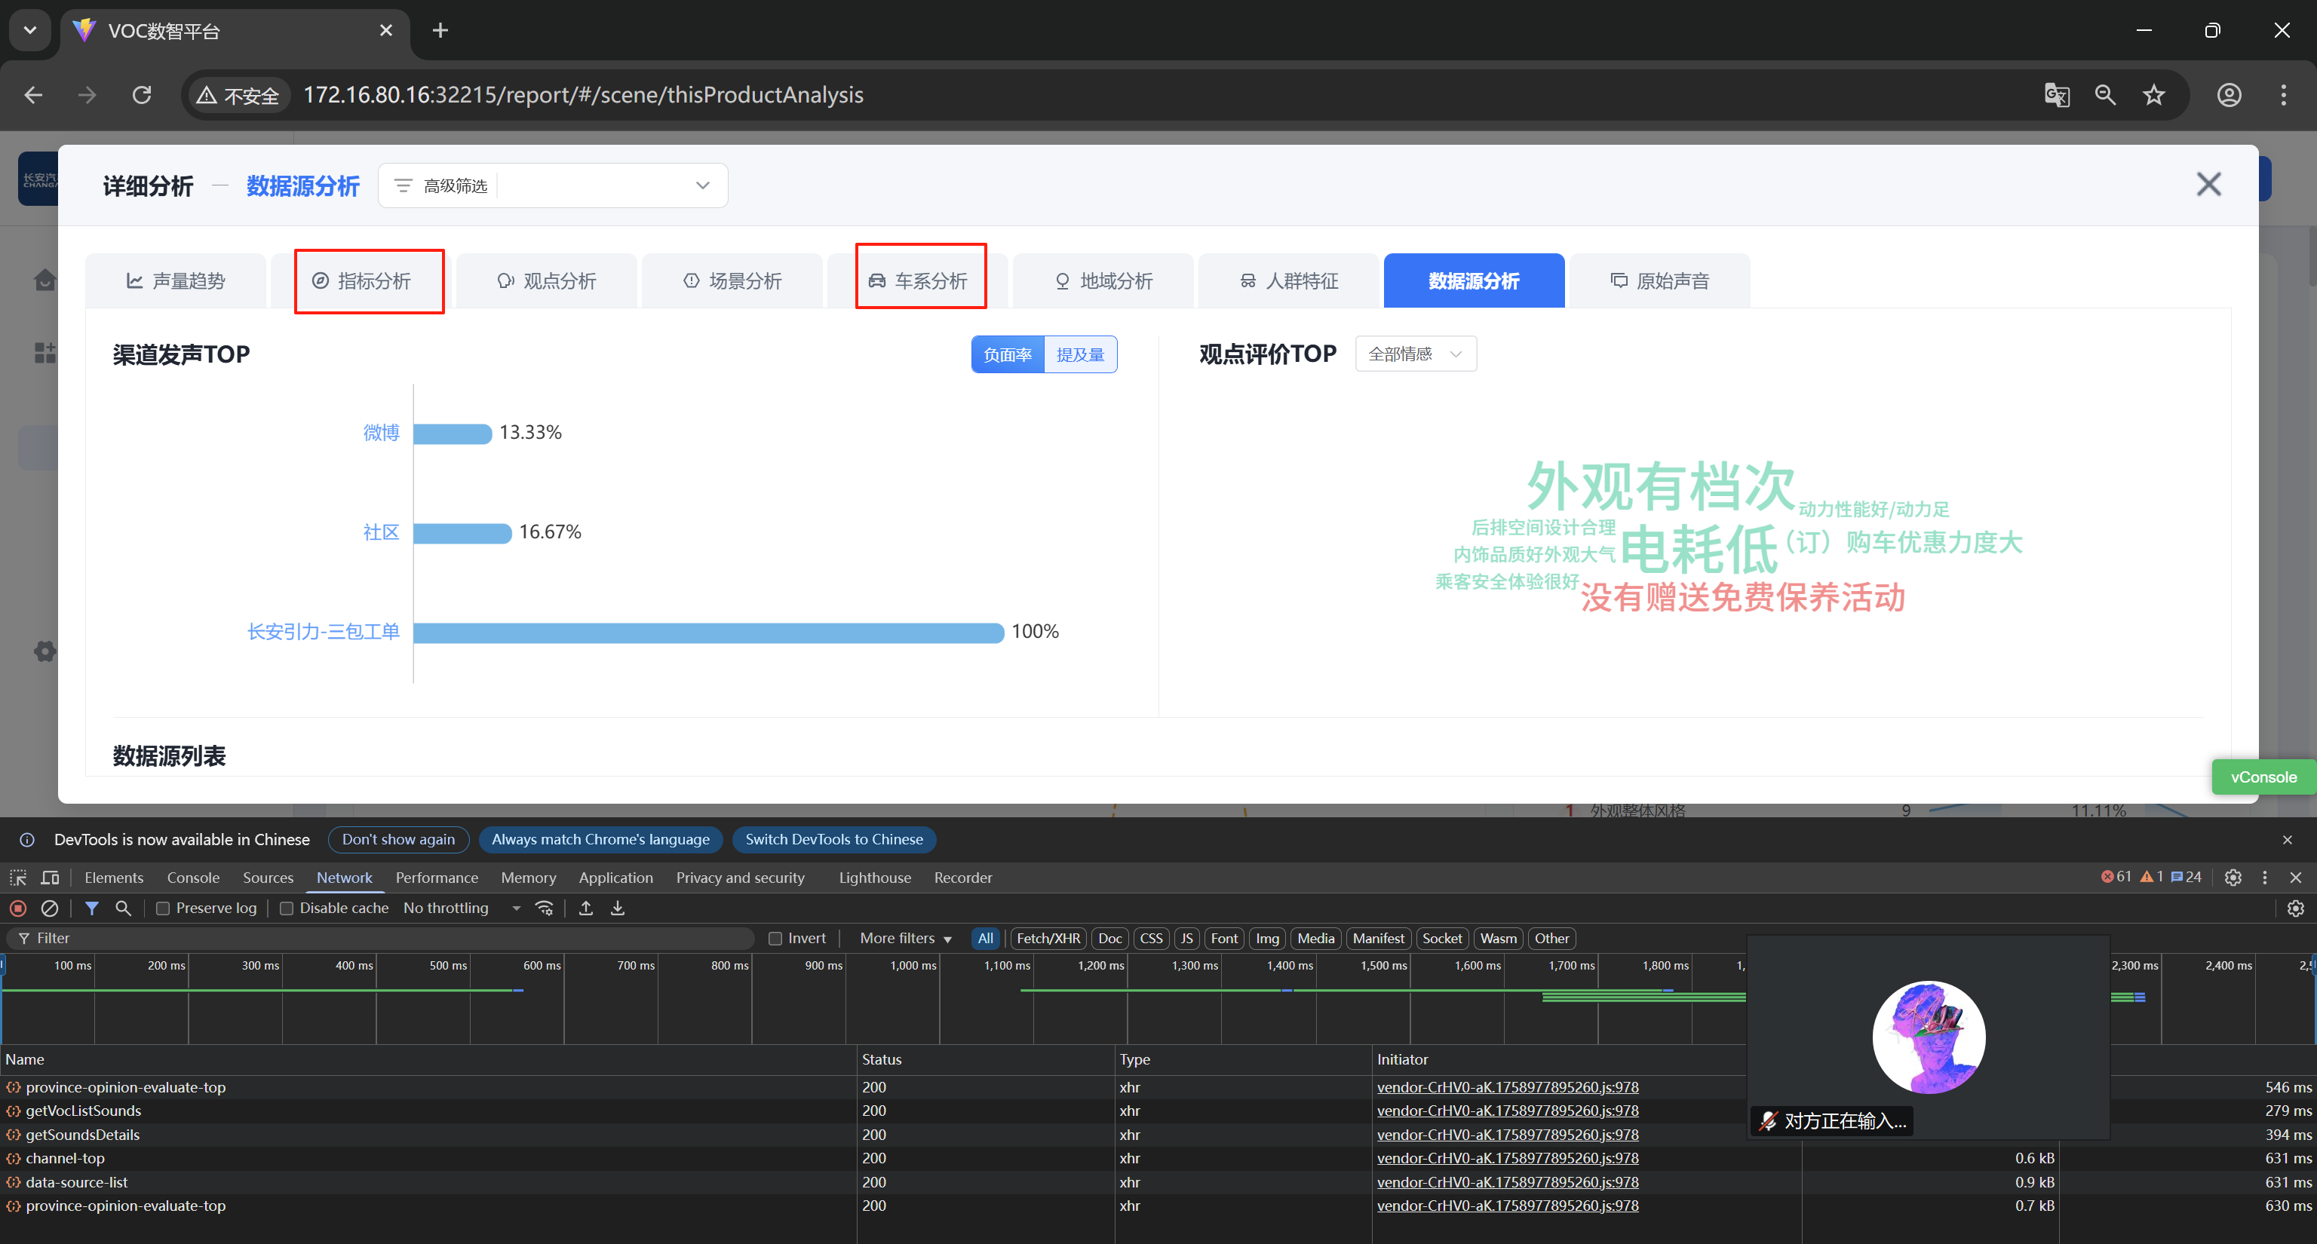
Task: Check the Disable cache option
Action: coord(286,908)
